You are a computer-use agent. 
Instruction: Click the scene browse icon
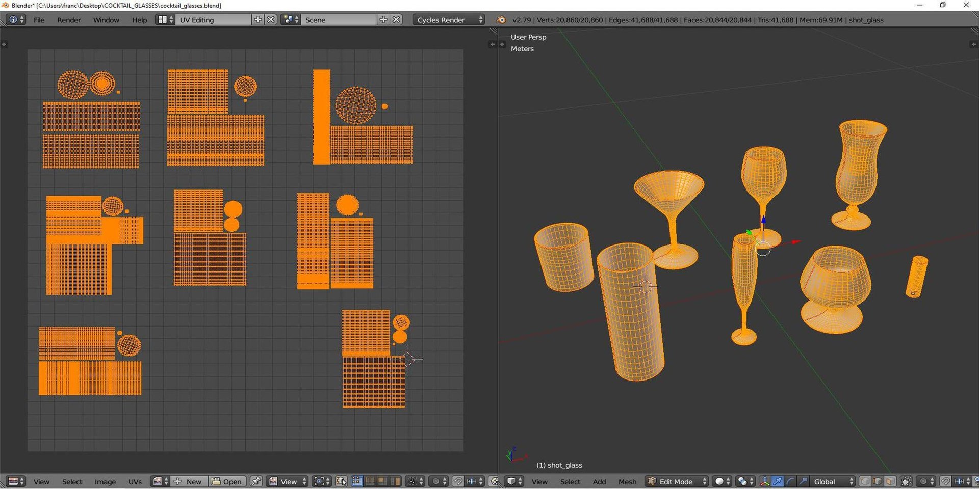(x=291, y=19)
